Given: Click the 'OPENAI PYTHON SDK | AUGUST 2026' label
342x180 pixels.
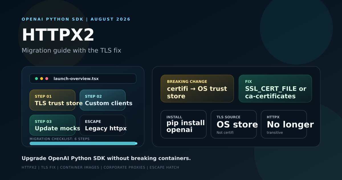Looking at the screenshot, I should (76, 19).
